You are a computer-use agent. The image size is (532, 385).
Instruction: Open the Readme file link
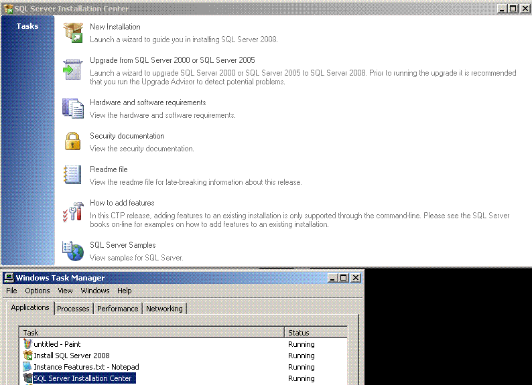pos(109,169)
